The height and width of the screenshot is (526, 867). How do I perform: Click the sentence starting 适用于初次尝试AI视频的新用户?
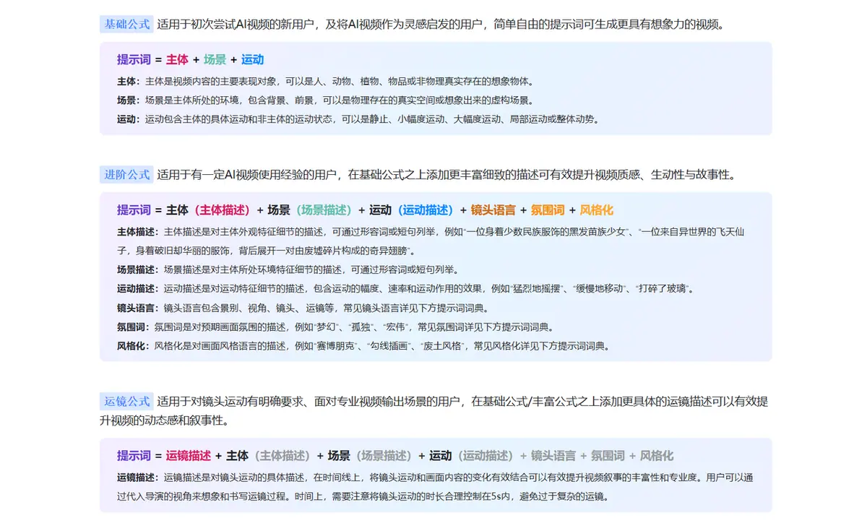(x=441, y=24)
